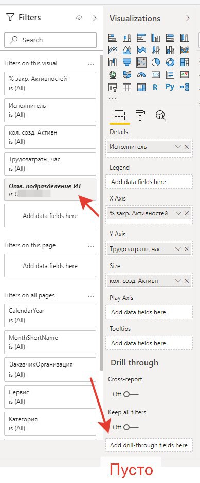The image size is (200, 483).
Task: Select the Gauge visual
Action: click(141, 75)
